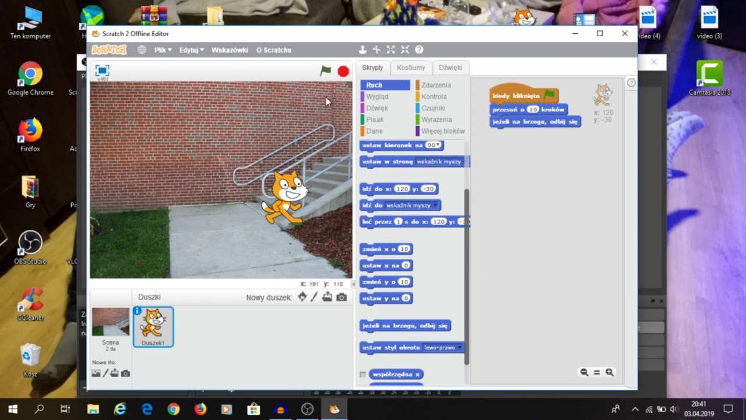The height and width of the screenshot is (420, 746).
Task: Open sprite info for Duszek1
Action: tap(138, 311)
